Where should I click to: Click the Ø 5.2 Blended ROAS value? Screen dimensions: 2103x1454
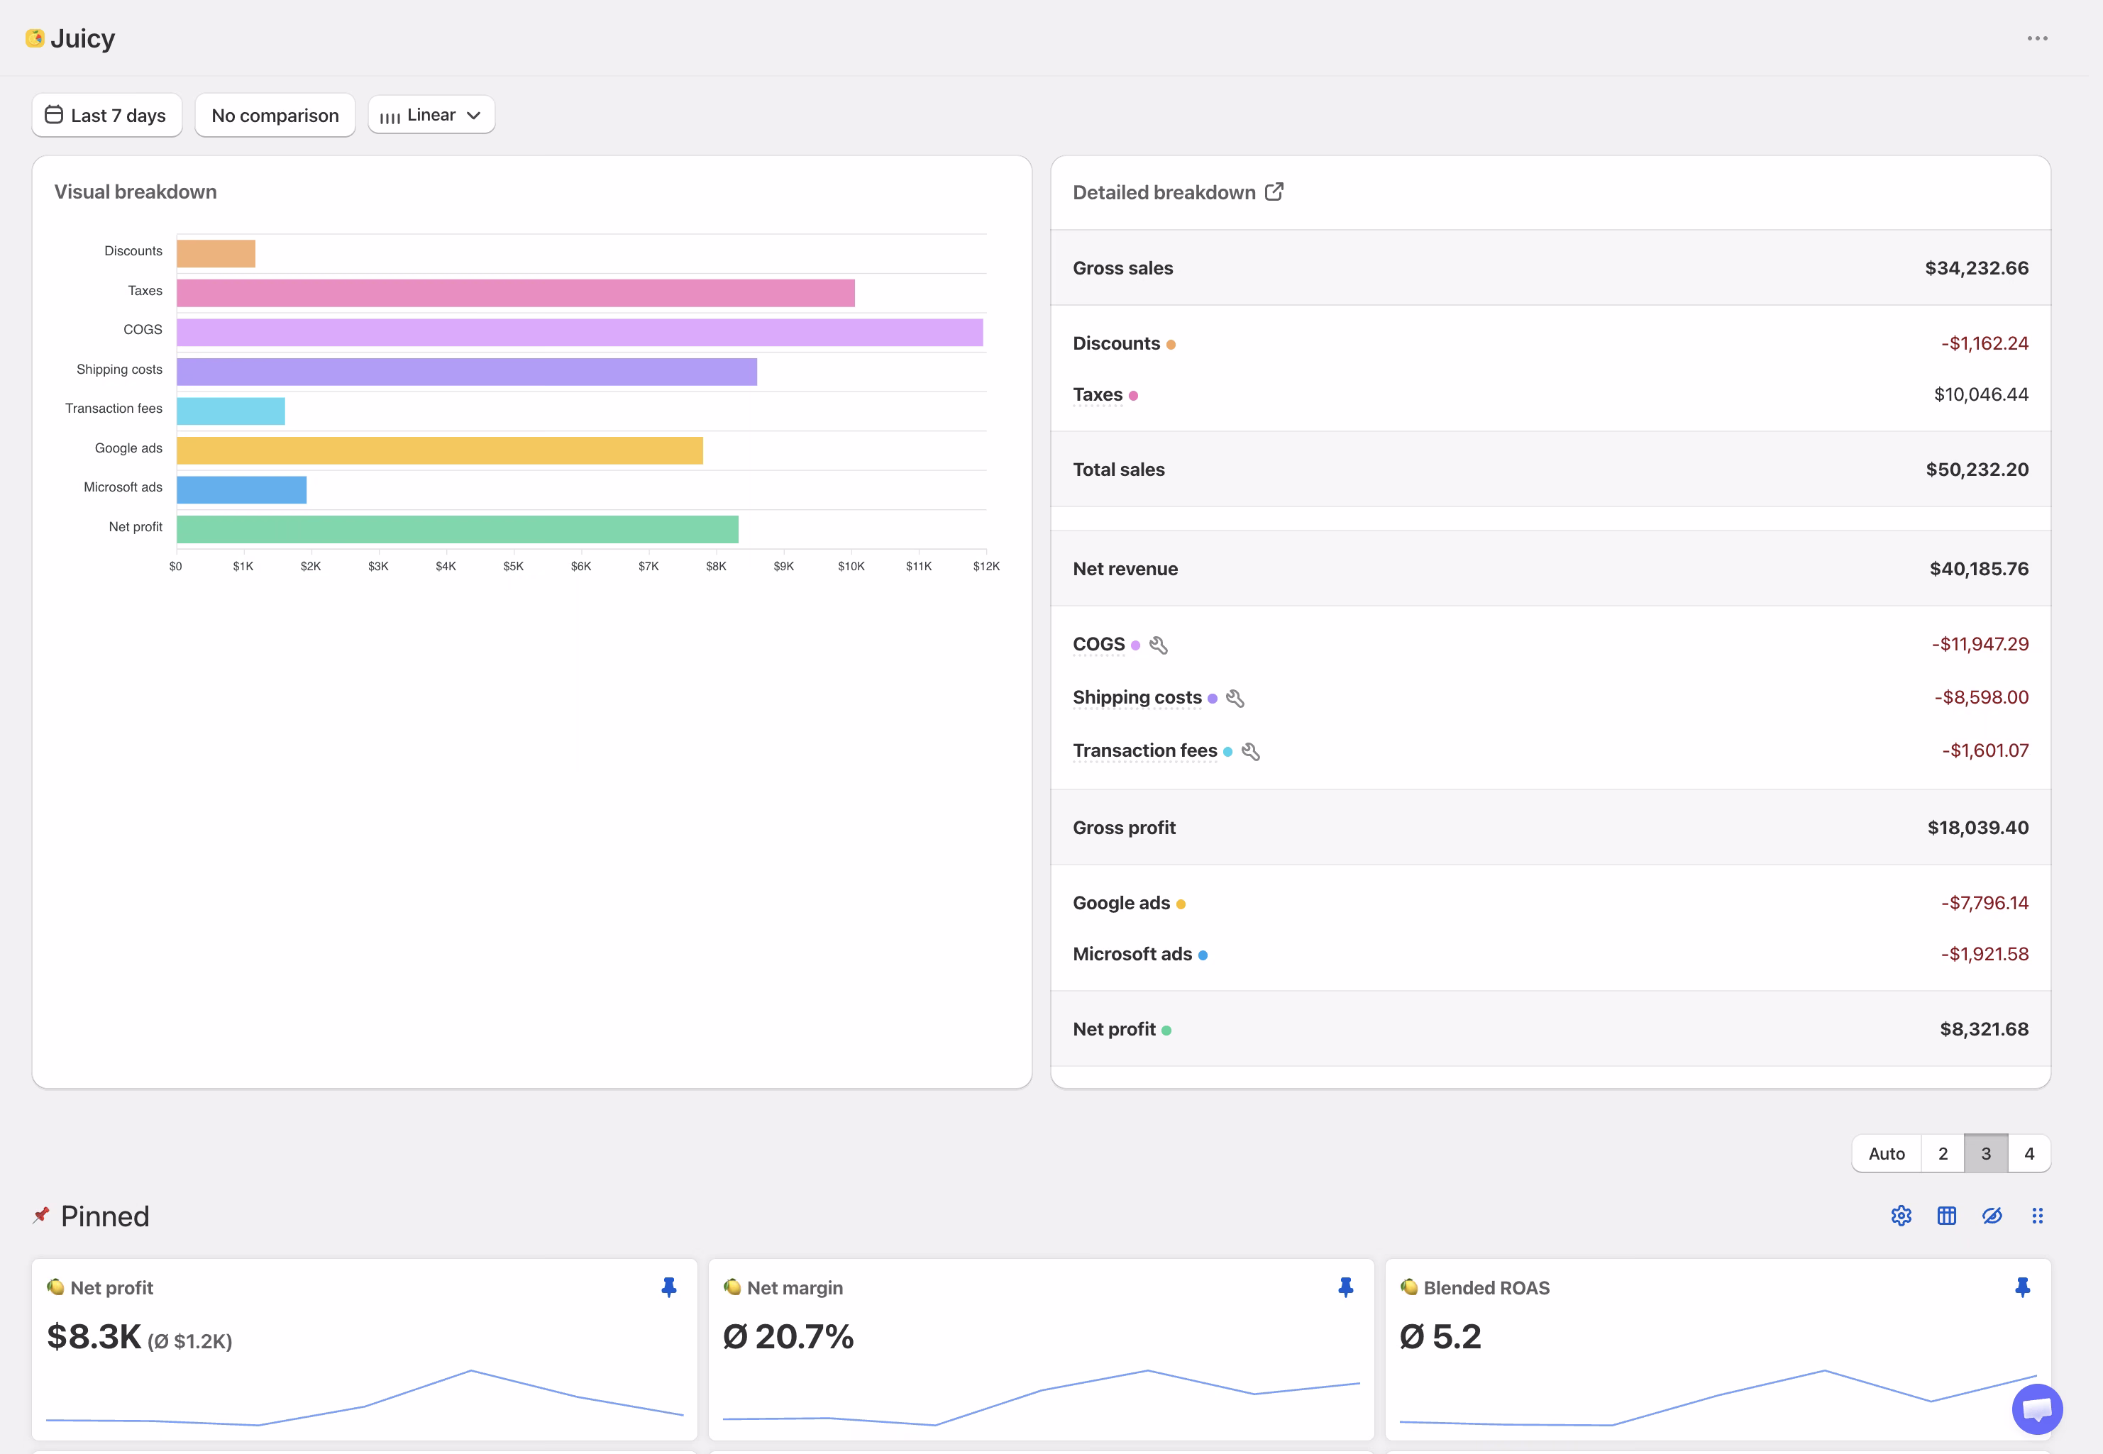(x=1440, y=1338)
